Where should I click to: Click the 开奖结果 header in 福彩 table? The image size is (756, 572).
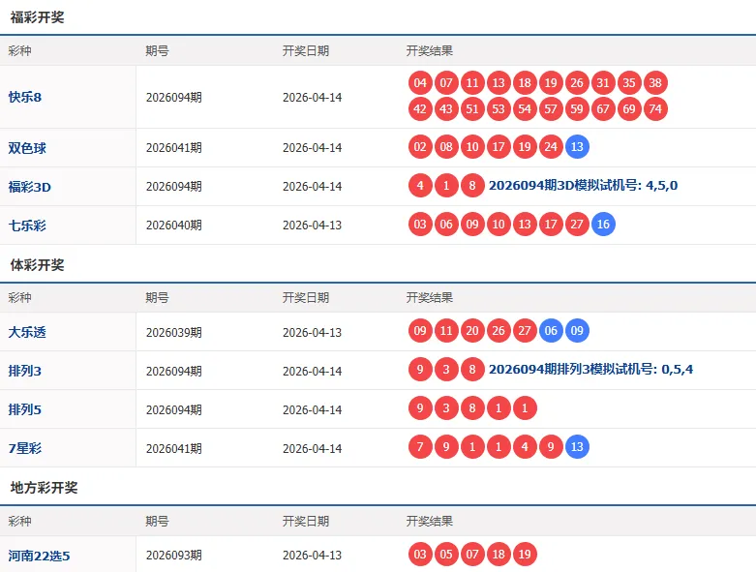click(430, 51)
